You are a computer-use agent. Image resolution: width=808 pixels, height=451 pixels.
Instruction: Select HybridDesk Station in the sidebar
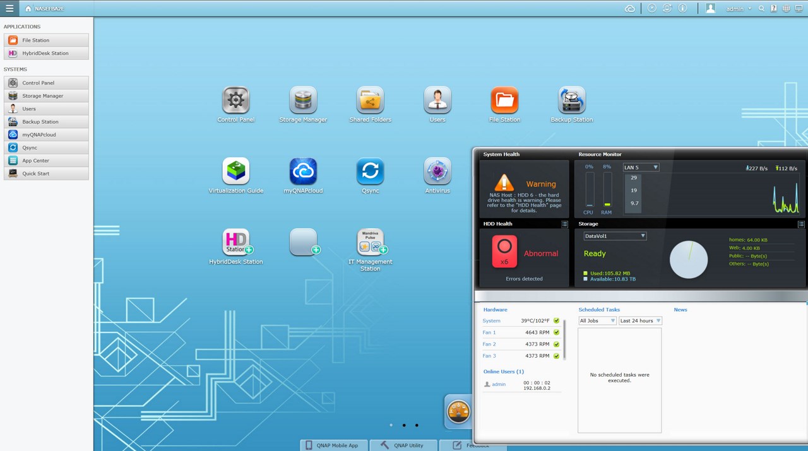46,53
